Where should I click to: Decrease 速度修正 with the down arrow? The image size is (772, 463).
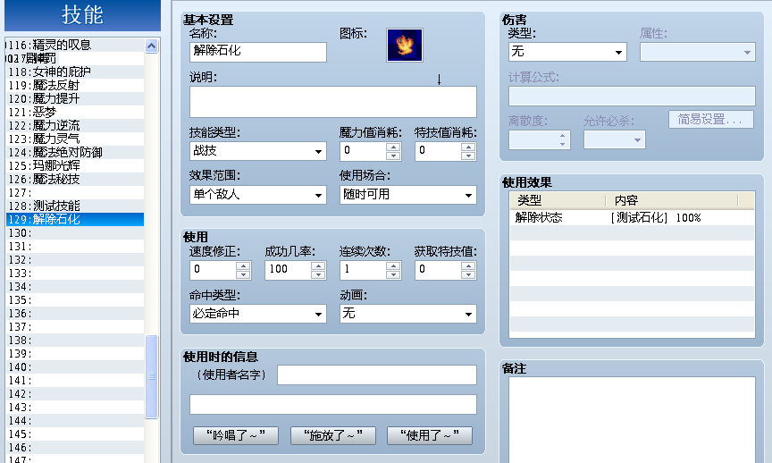pos(243,274)
